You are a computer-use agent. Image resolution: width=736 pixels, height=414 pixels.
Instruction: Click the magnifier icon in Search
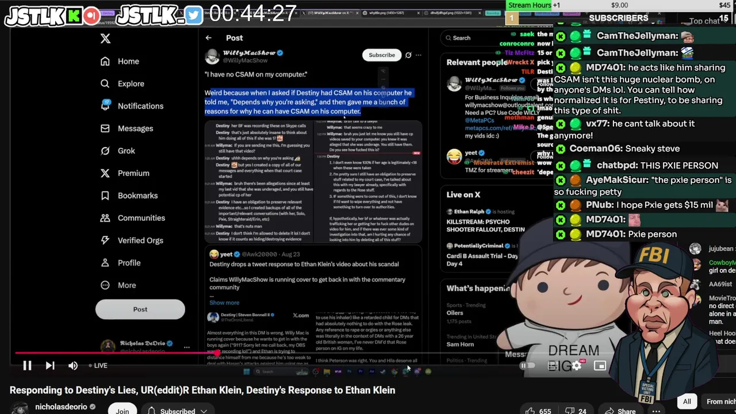point(448,38)
